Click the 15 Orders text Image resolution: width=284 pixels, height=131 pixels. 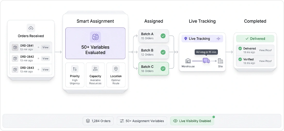pos(147,38)
